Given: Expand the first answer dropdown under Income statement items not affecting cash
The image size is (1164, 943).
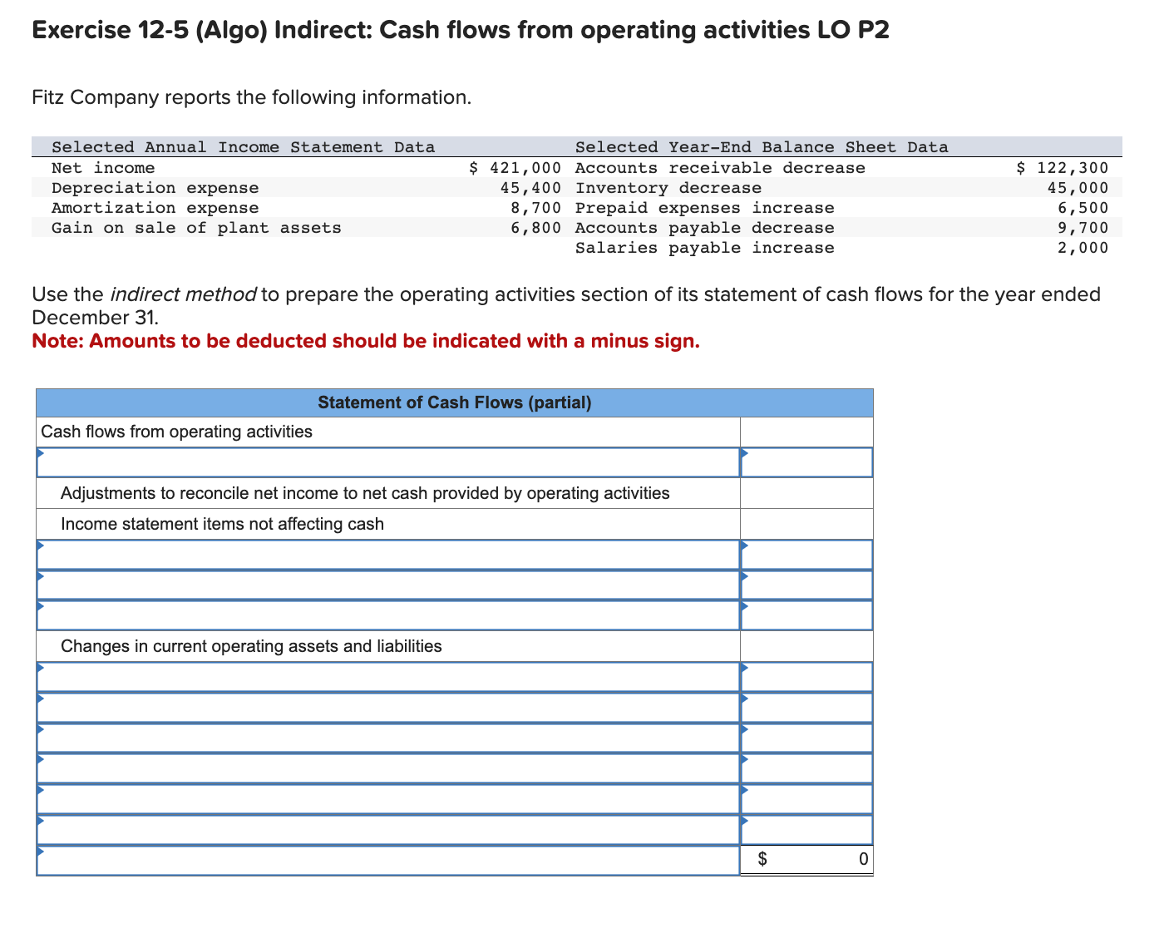Looking at the screenshot, I should point(387,554).
